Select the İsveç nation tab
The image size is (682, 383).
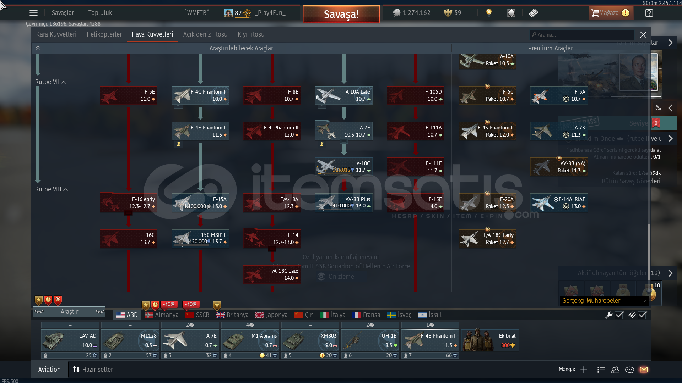[x=399, y=315]
